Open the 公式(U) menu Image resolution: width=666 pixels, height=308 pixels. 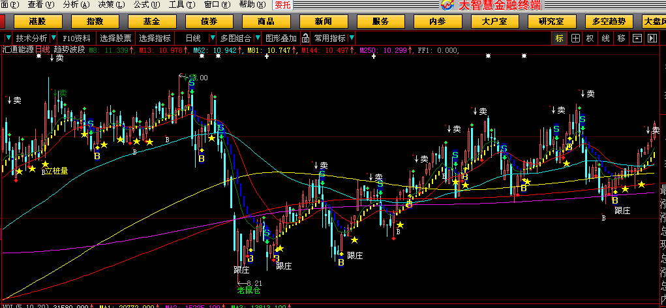tap(147, 5)
